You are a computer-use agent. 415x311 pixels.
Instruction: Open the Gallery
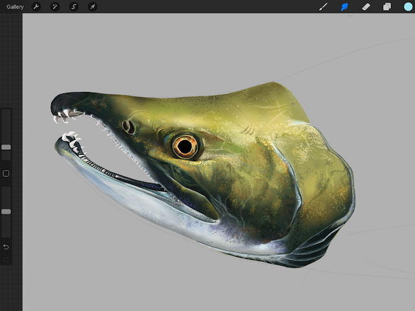[15, 6]
